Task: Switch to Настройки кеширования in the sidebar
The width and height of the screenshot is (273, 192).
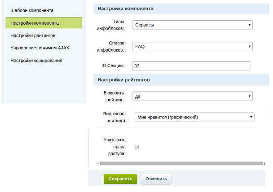Action: coord(36,60)
